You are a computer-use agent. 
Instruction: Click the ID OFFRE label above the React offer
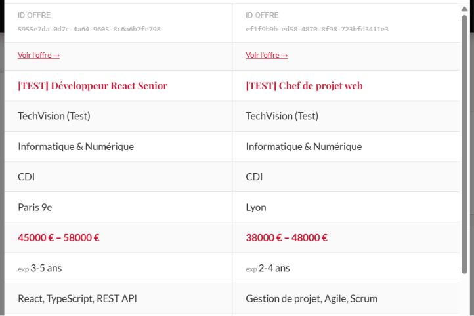[34, 15]
